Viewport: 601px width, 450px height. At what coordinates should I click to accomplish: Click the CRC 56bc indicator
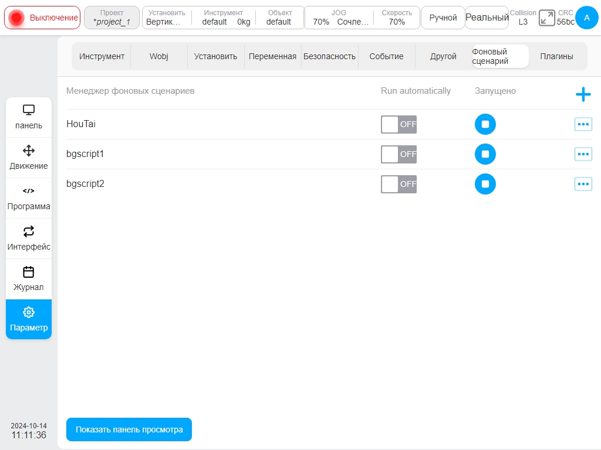565,18
